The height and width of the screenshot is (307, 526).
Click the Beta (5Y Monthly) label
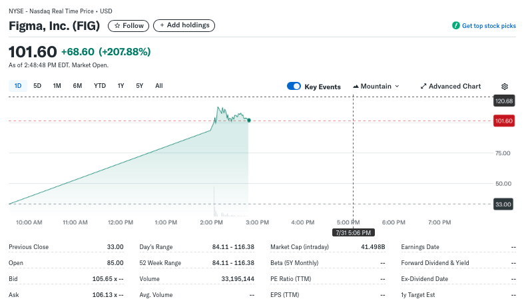pos(294,263)
